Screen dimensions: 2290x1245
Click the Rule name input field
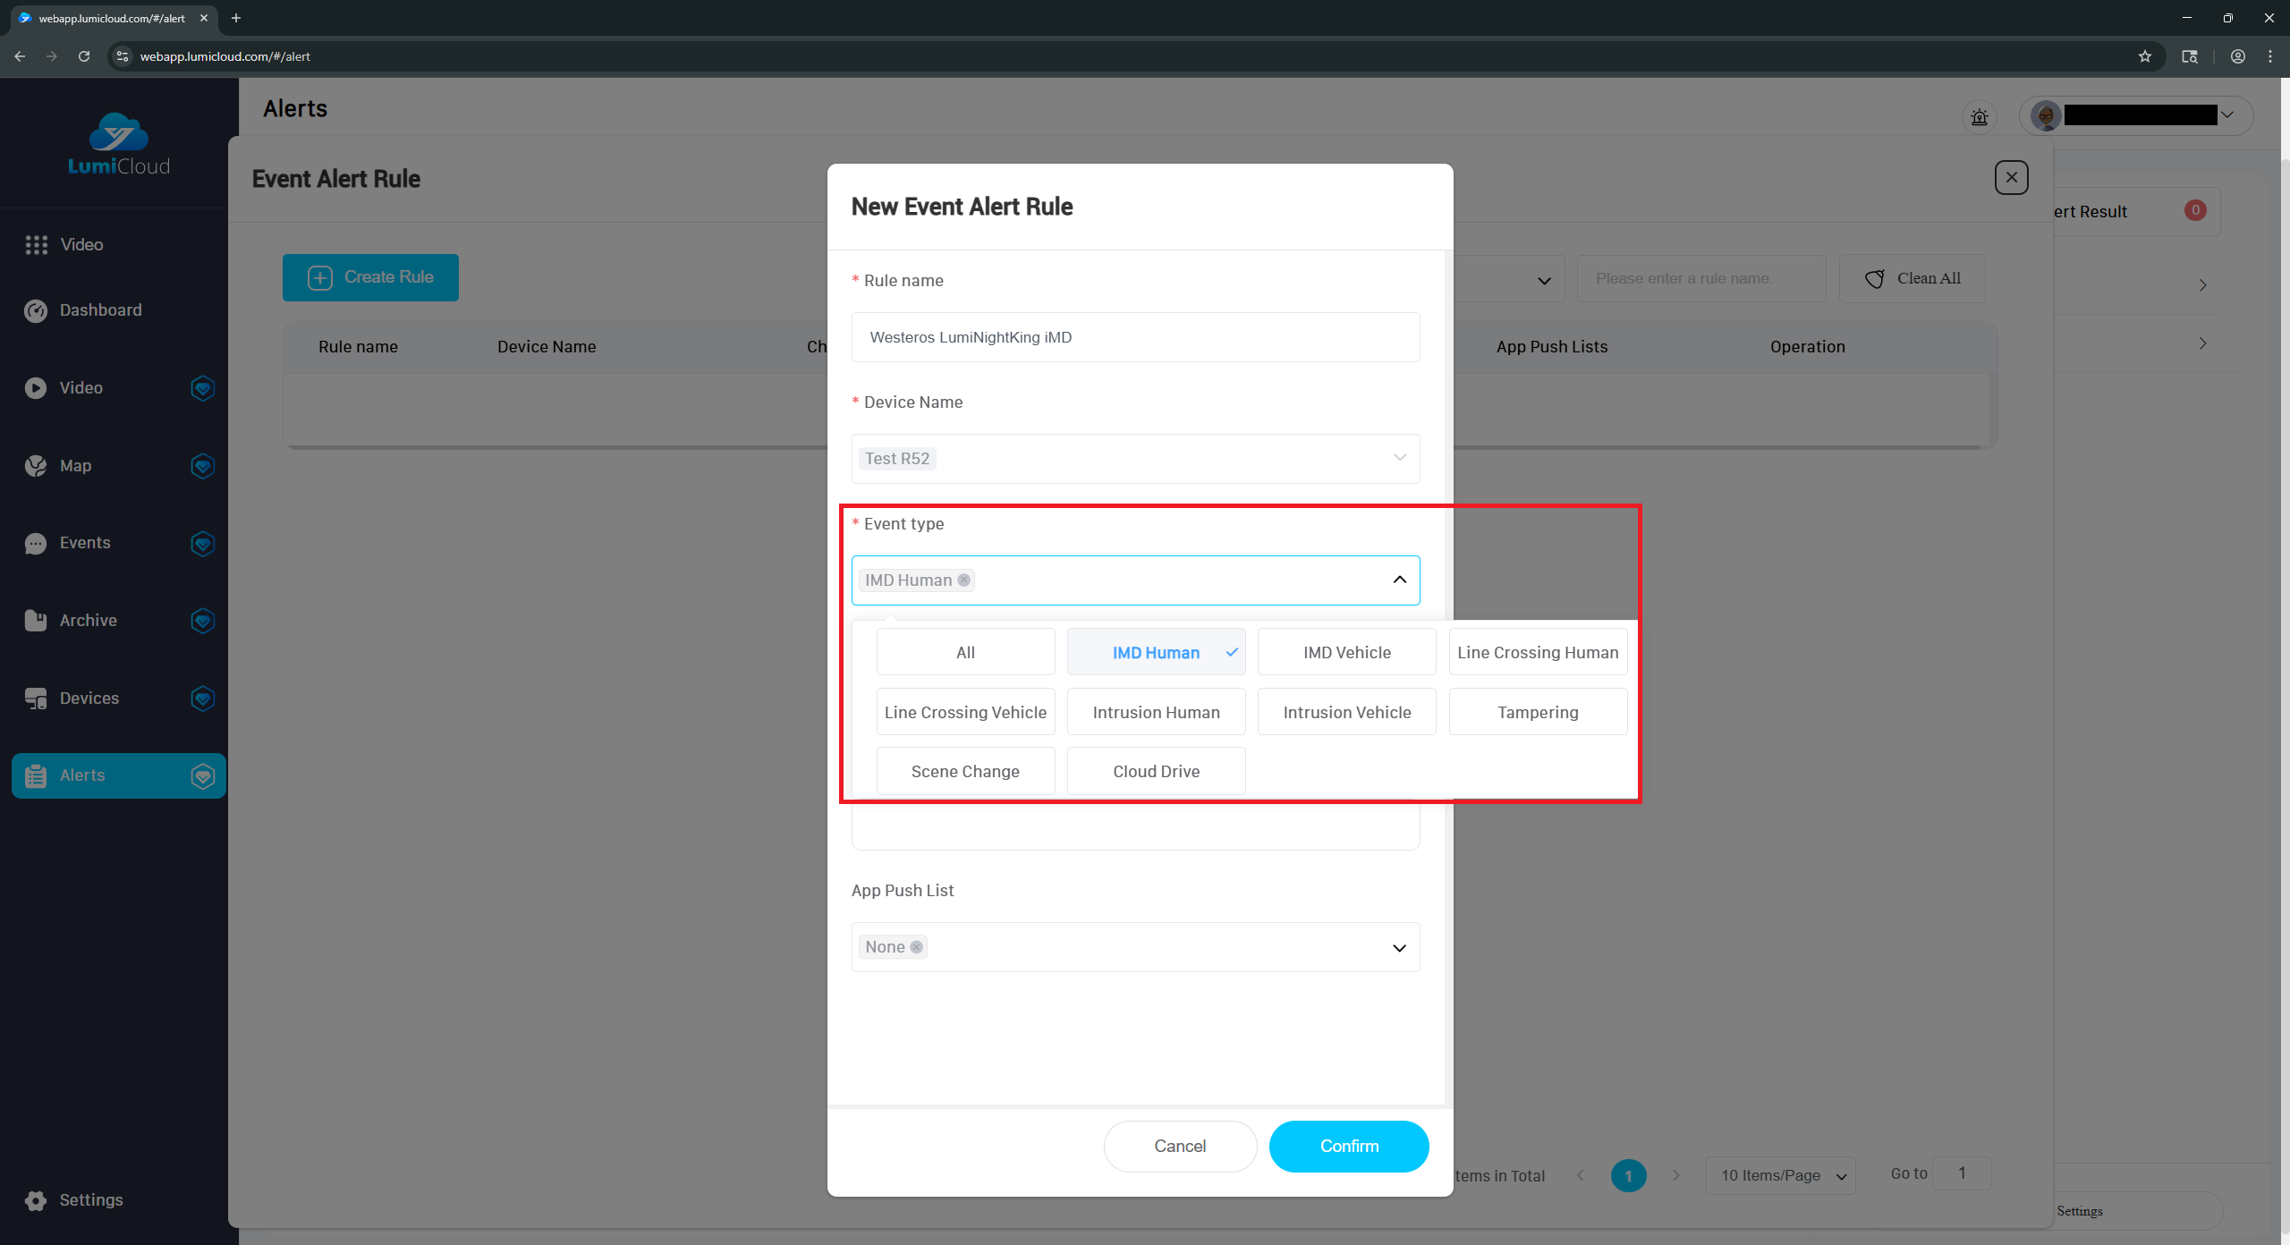coord(1134,337)
